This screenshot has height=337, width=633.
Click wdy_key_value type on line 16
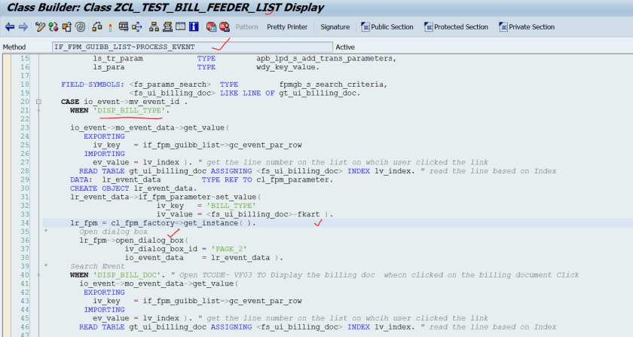coord(288,67)
